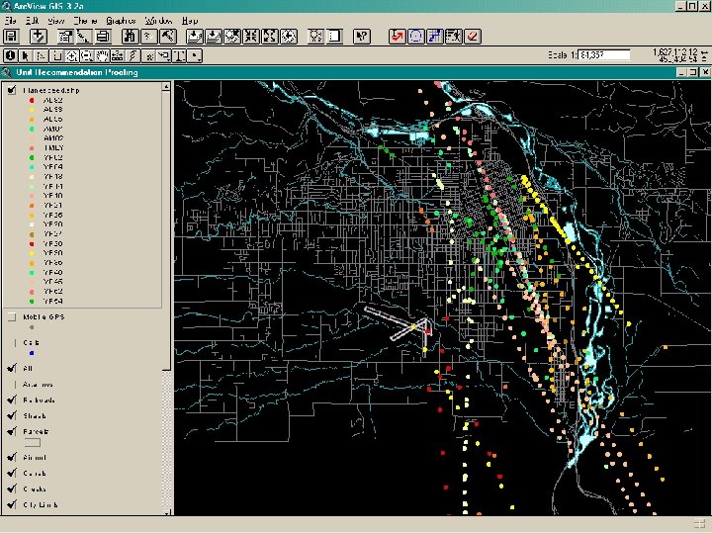The image size is (712, 534).
Task: Click the Save Project floppy icon
Action: 10,37
